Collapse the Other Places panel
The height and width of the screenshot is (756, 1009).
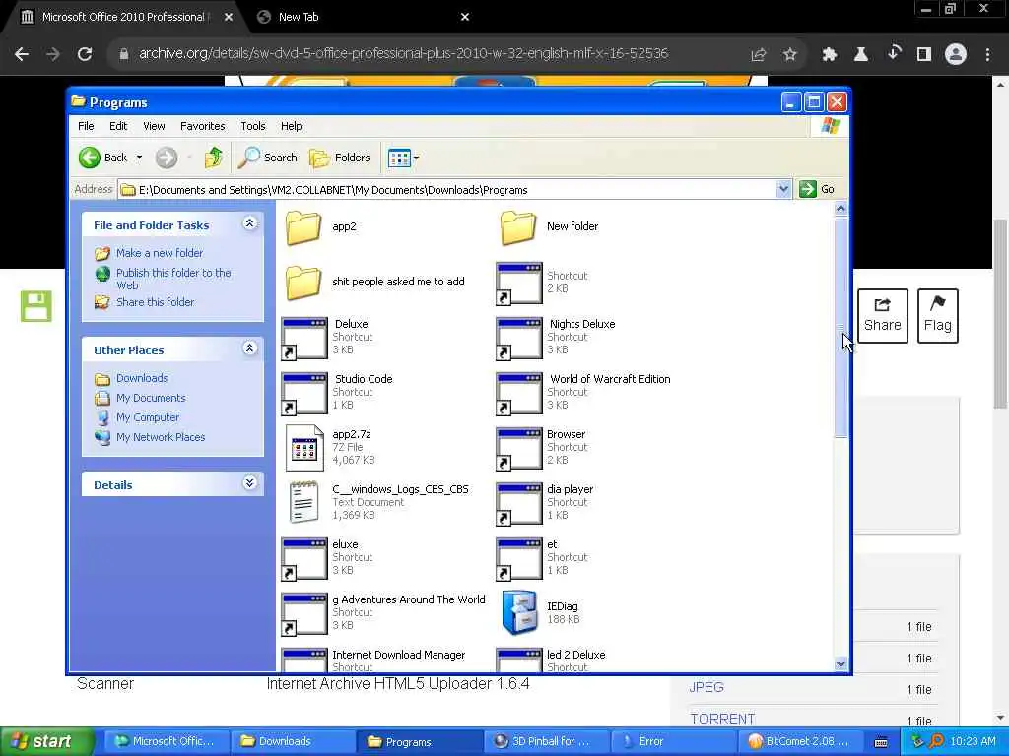click(249, 348)
